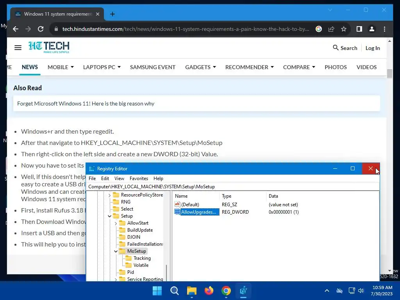
Task: Select the (Default) registry value
Action: point(190,205)
